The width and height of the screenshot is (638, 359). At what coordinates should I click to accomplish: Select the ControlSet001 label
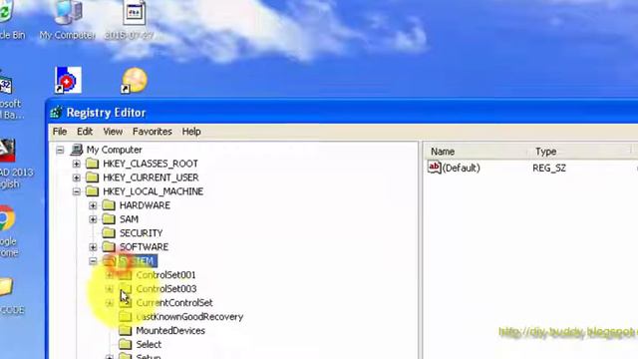pos(165,275)
